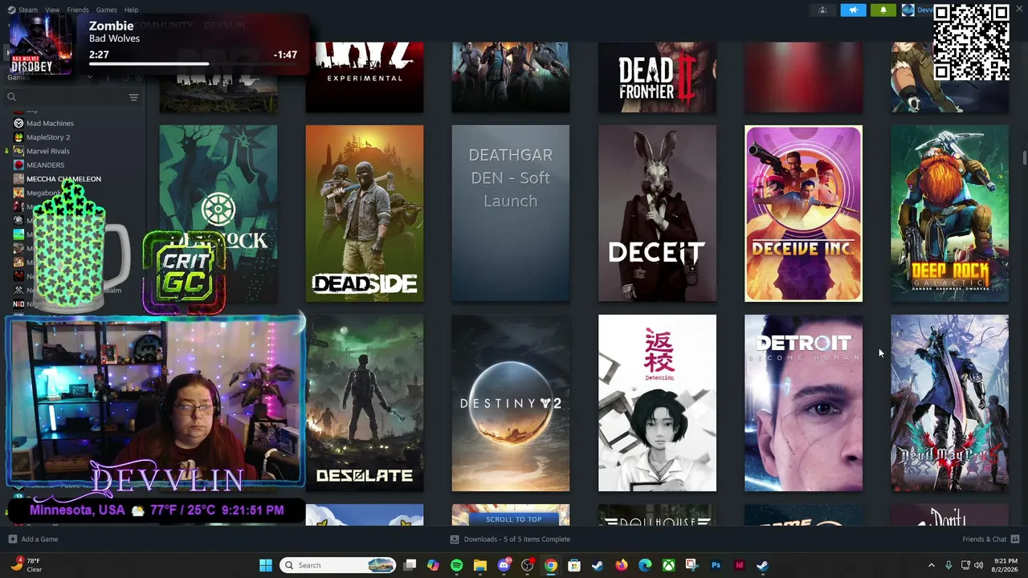Switch to Google Chrome on the taskbar

click(x=550, y=565)
